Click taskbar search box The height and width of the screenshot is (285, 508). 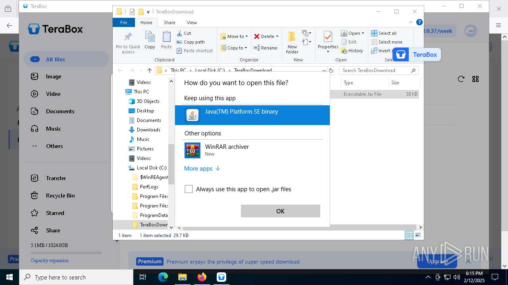click(x=76, y=277)
